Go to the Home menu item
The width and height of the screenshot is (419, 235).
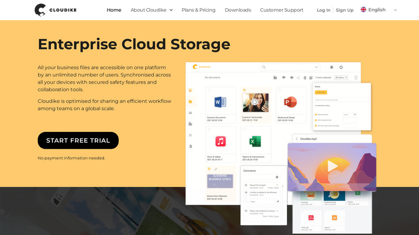click(114, 10)
